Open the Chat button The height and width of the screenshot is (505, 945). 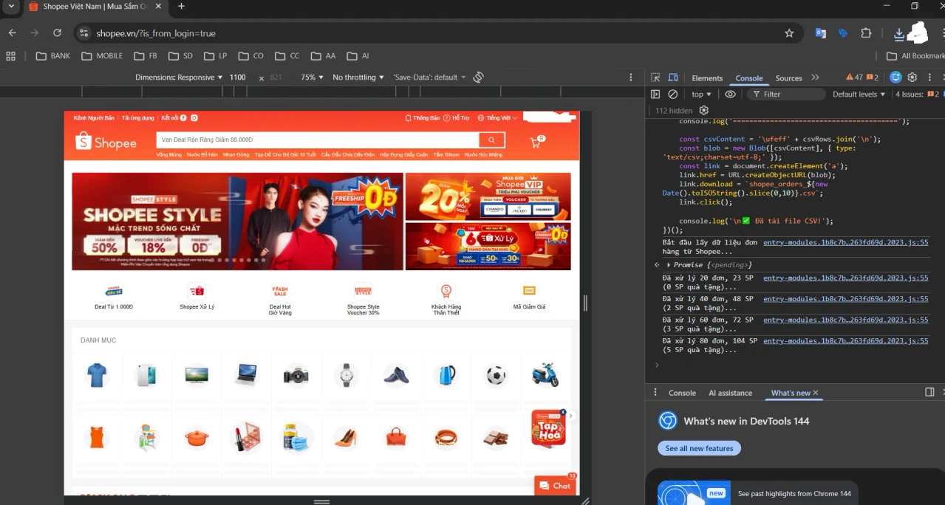point(555,486)
